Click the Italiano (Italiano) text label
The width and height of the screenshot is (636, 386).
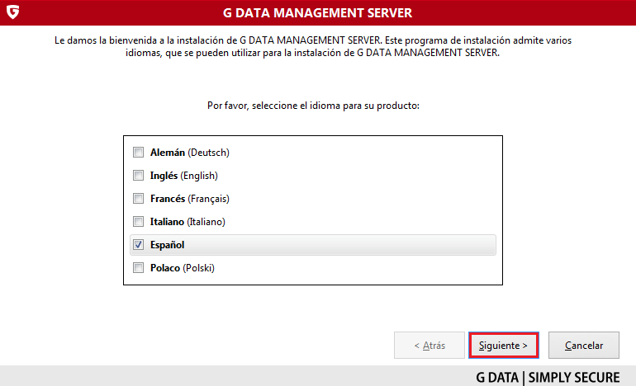pos(187,222)
